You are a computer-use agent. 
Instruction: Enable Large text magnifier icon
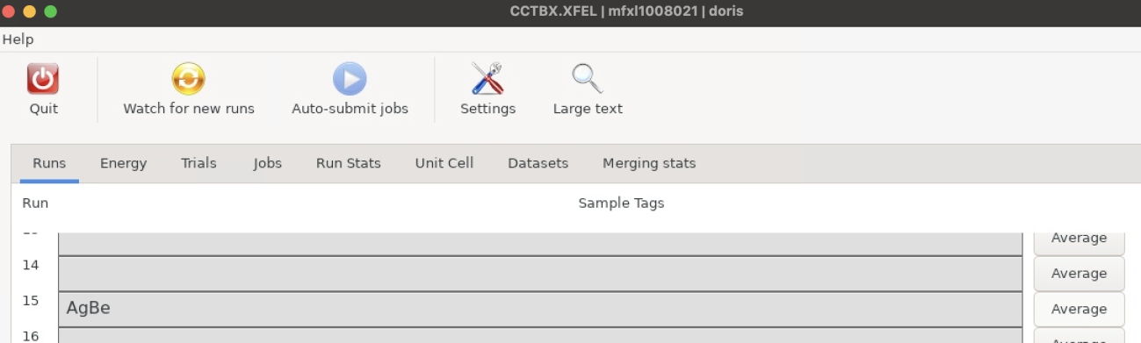pos(588,79)
